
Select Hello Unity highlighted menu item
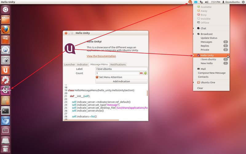[211, 55]
